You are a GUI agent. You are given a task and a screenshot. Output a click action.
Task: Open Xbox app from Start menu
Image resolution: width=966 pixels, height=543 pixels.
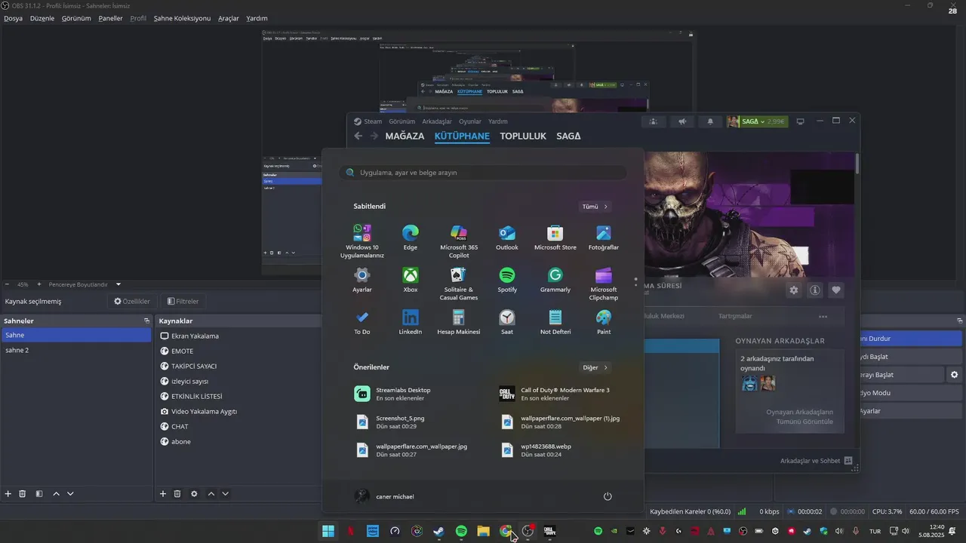[411, 281]
